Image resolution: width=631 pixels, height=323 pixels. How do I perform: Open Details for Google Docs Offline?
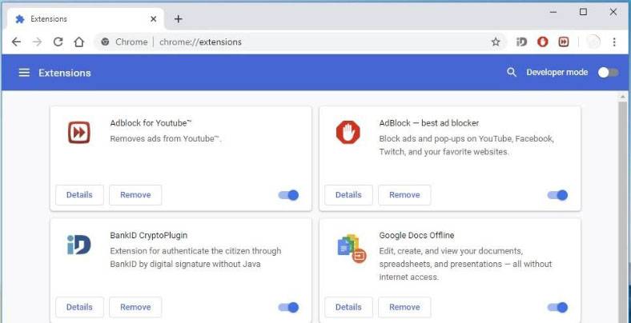[x=348, y=307]
